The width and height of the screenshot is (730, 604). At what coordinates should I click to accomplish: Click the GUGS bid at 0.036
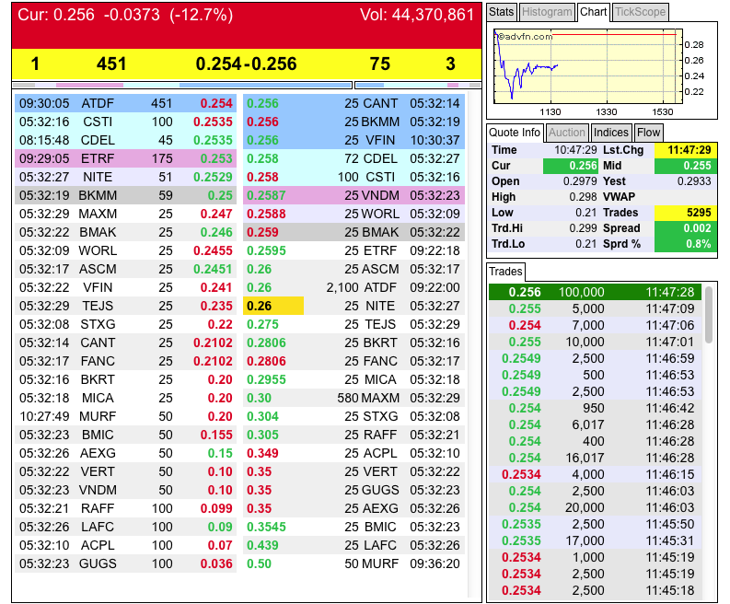(x=126, y=563)
